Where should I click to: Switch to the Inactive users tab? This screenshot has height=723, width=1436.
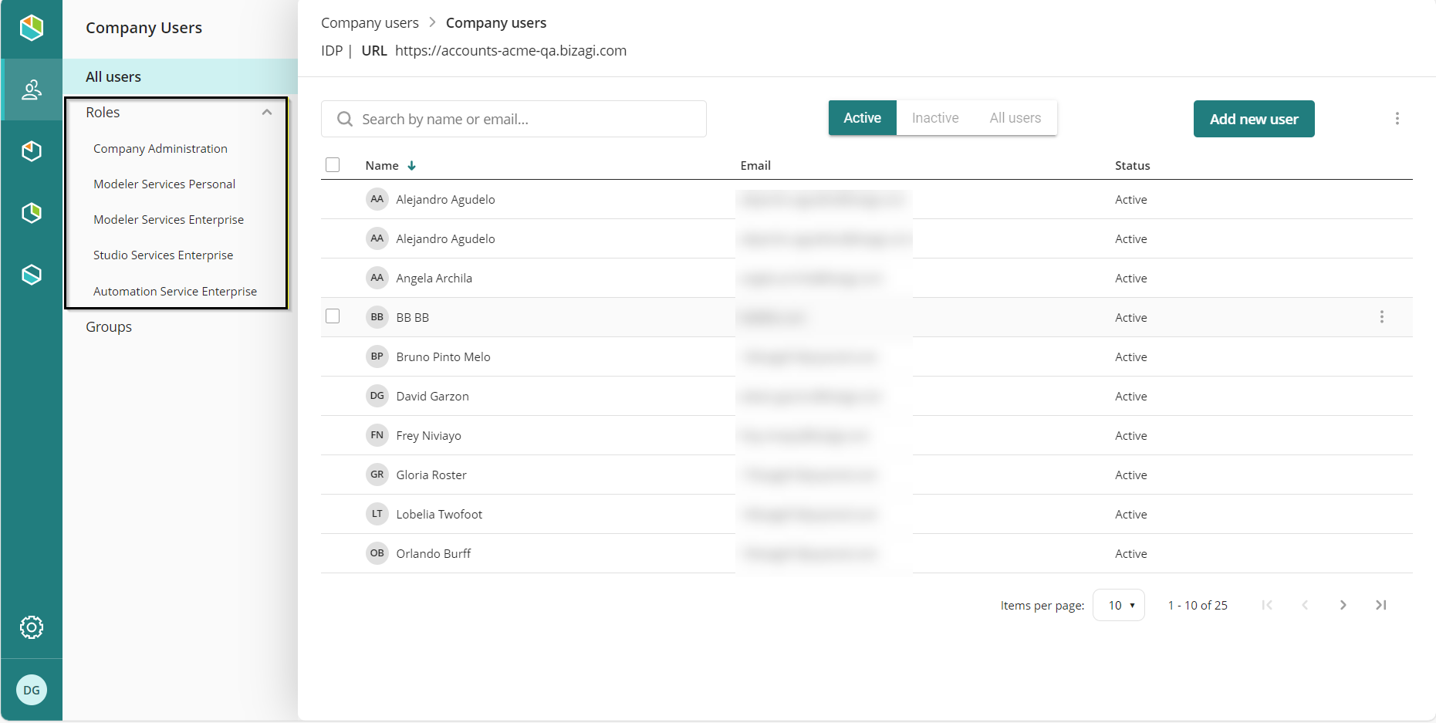[935, 118]
